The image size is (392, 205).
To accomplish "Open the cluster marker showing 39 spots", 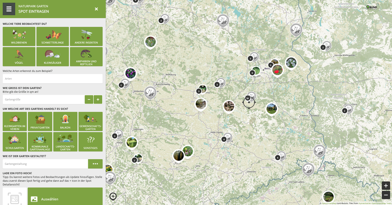I will click(x=248, y=98).
